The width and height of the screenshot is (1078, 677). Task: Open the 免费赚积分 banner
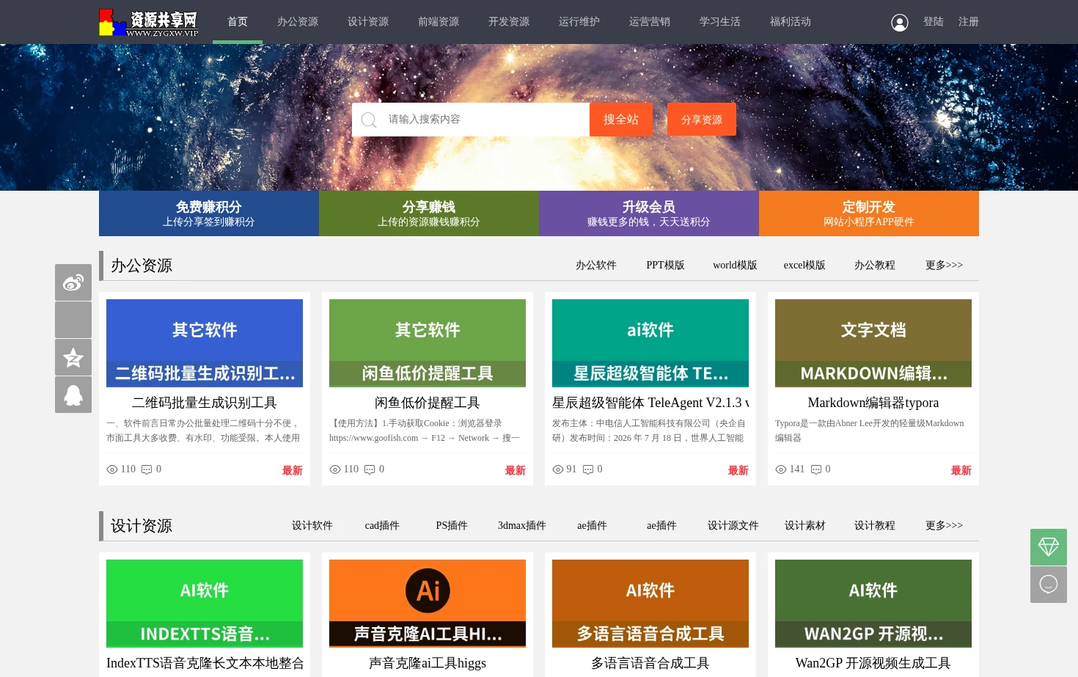click(x=209, y=213)
